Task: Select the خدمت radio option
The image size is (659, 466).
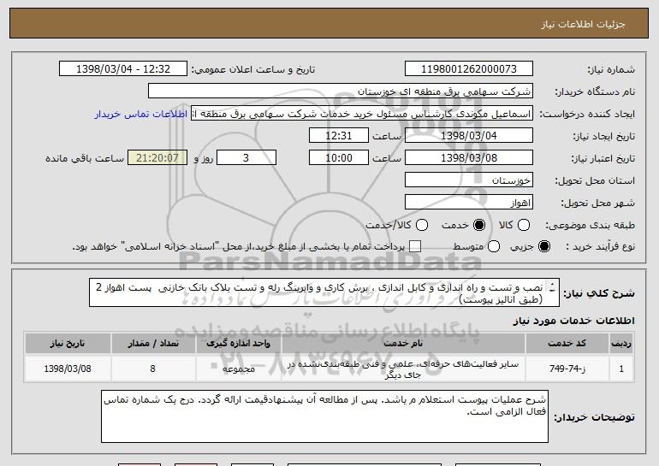Action: [x=478, y=225]
